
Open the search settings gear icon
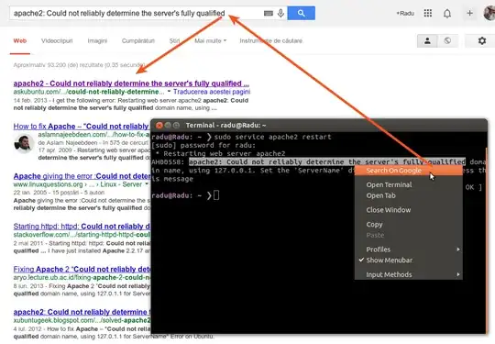(x=482, y=40)
